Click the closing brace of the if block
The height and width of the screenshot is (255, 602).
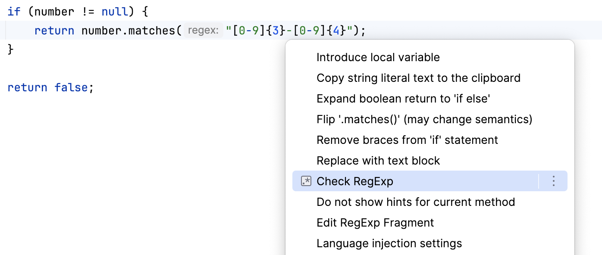click(11, 49)
